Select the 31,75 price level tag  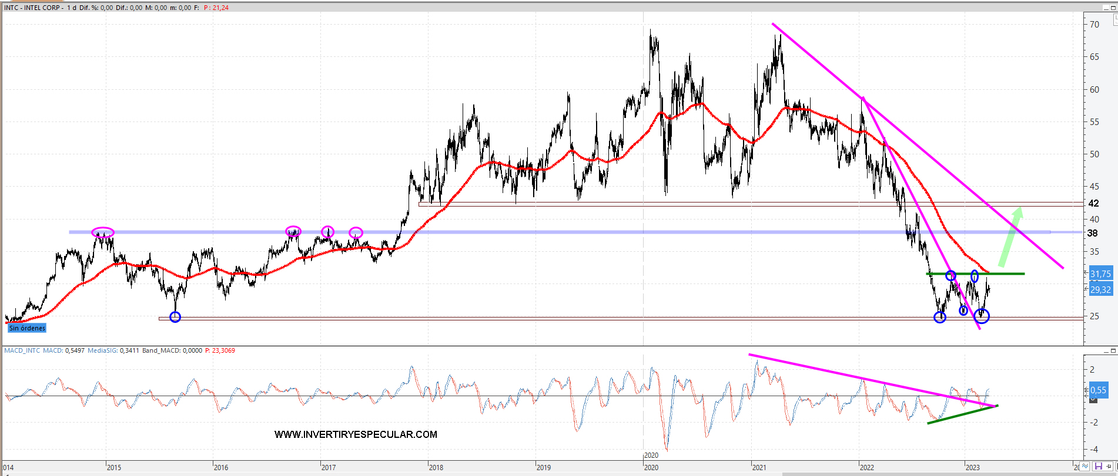pos(1100,274)
